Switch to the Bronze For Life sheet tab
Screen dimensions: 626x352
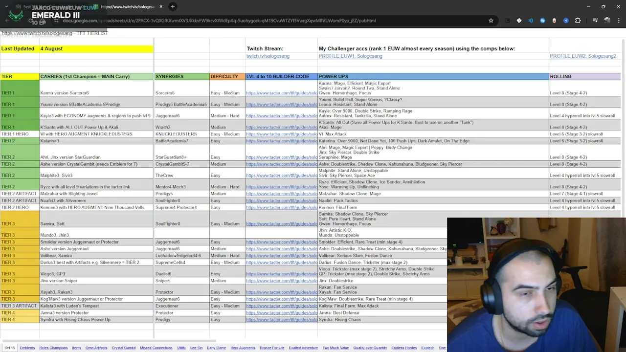272,348
